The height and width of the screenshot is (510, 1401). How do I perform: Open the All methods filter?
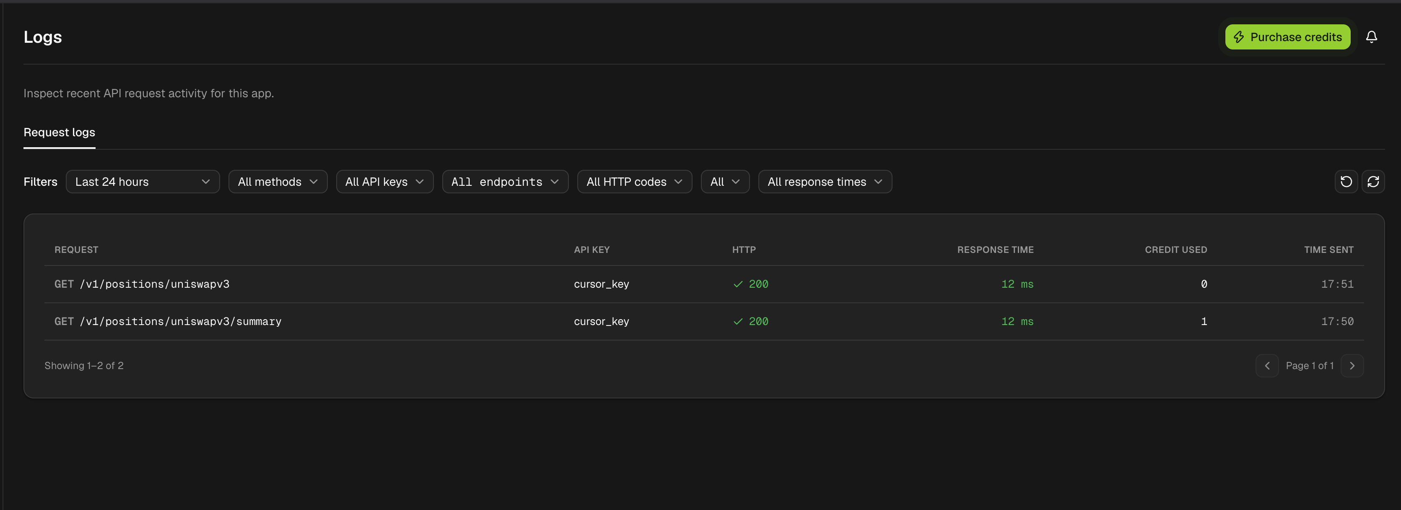tap(278, 182)
